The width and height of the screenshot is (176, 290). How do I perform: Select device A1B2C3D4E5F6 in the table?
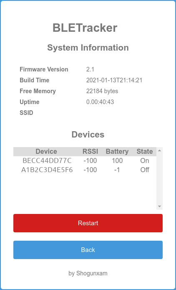pyautogui.click(x=47, y=170)
